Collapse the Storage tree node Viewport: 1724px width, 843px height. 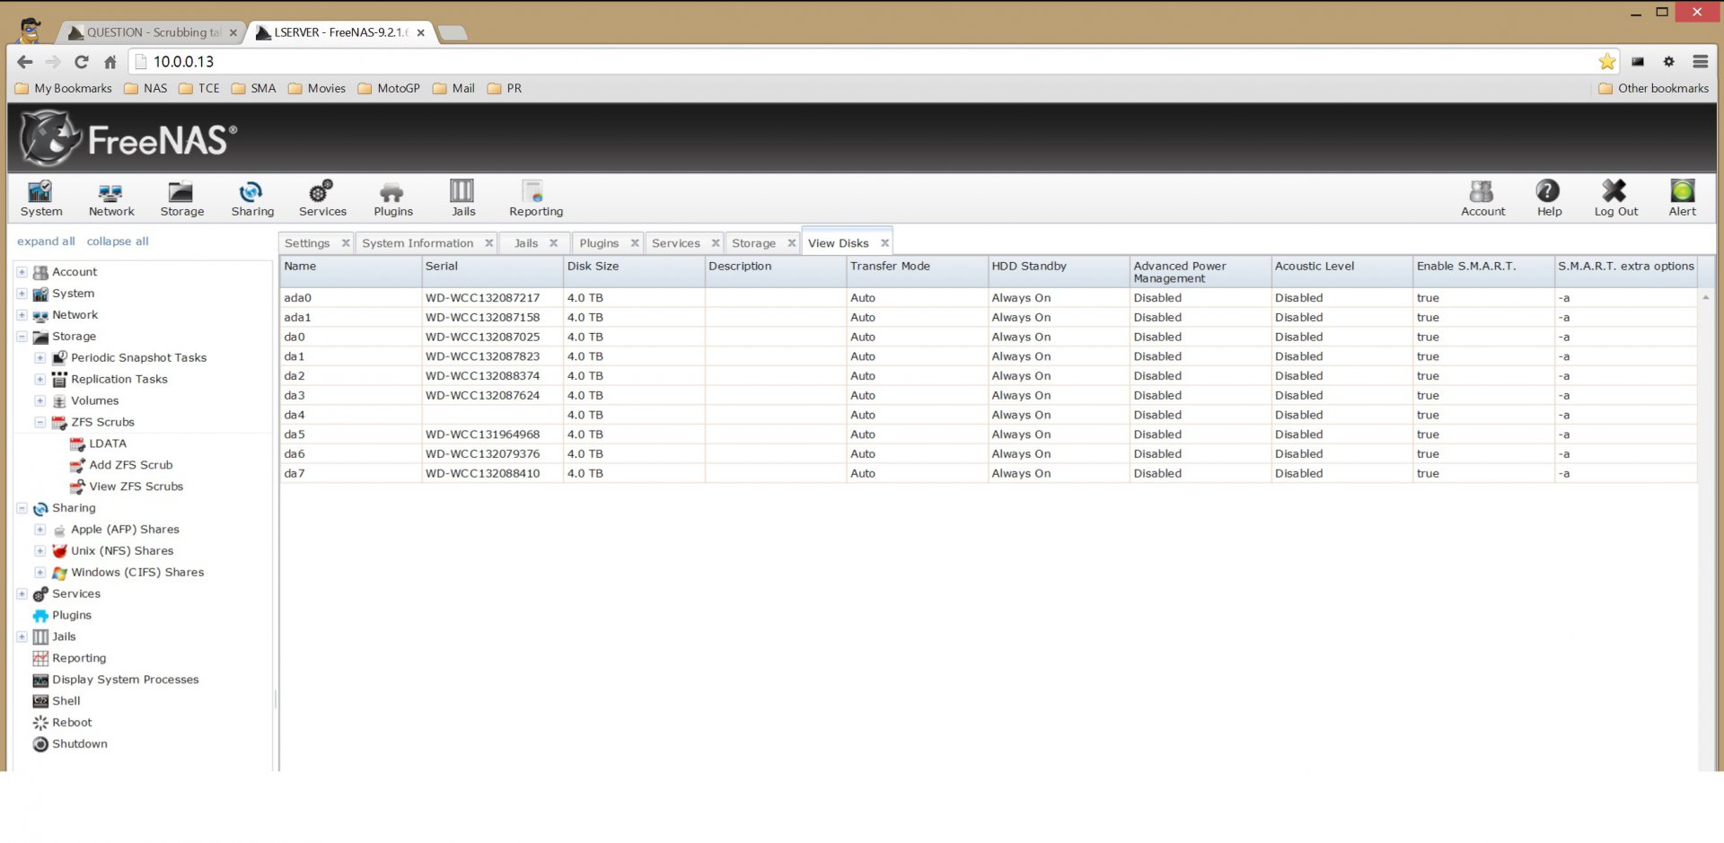22,337
